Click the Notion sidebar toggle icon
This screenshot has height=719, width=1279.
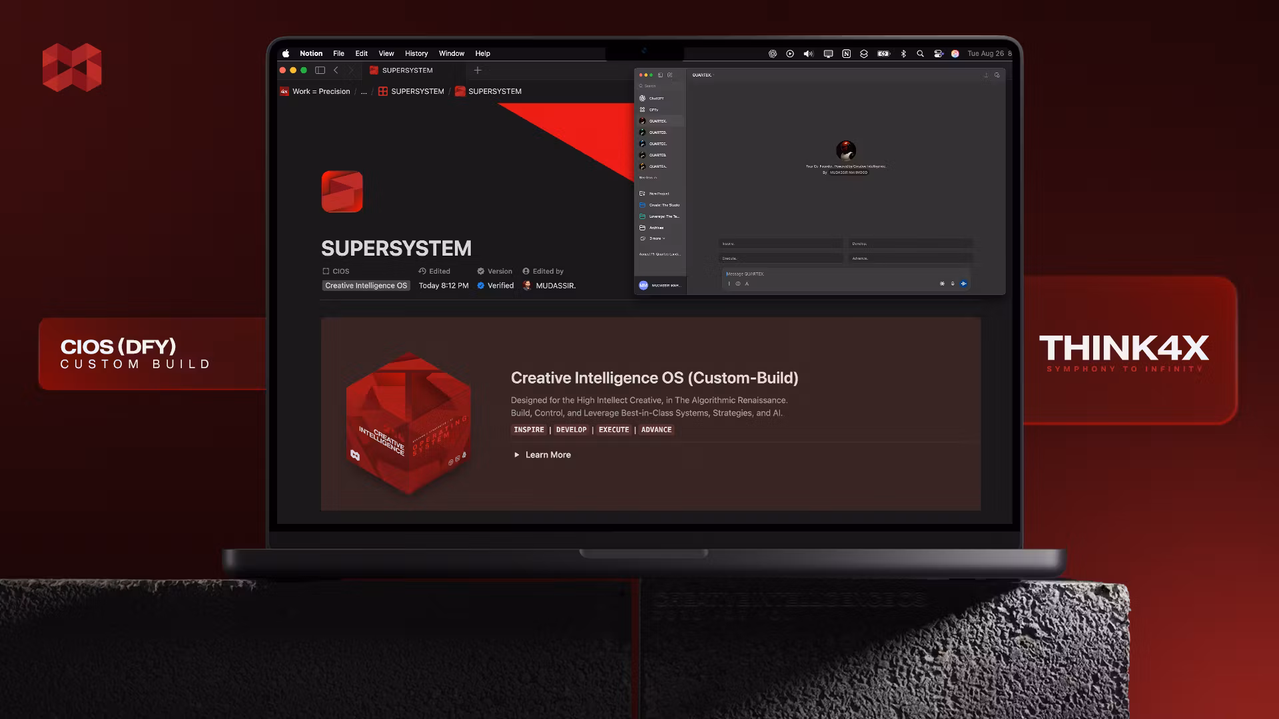click(x=320, y=71)
